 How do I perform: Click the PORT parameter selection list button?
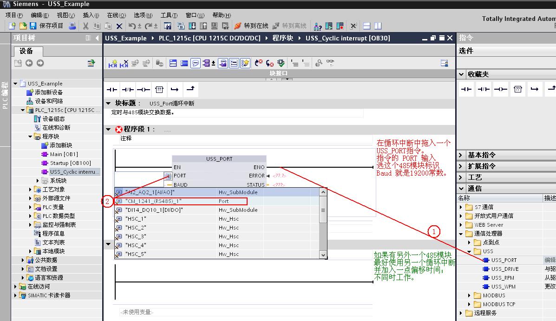pyautogui.click(x=168, y=176)
